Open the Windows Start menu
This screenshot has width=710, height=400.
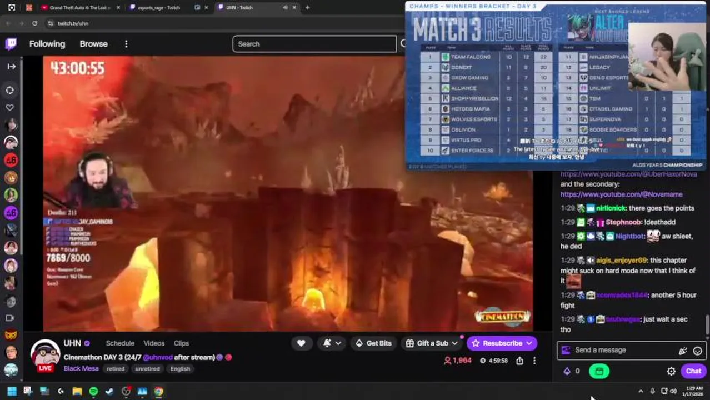(x=12, y=391)
